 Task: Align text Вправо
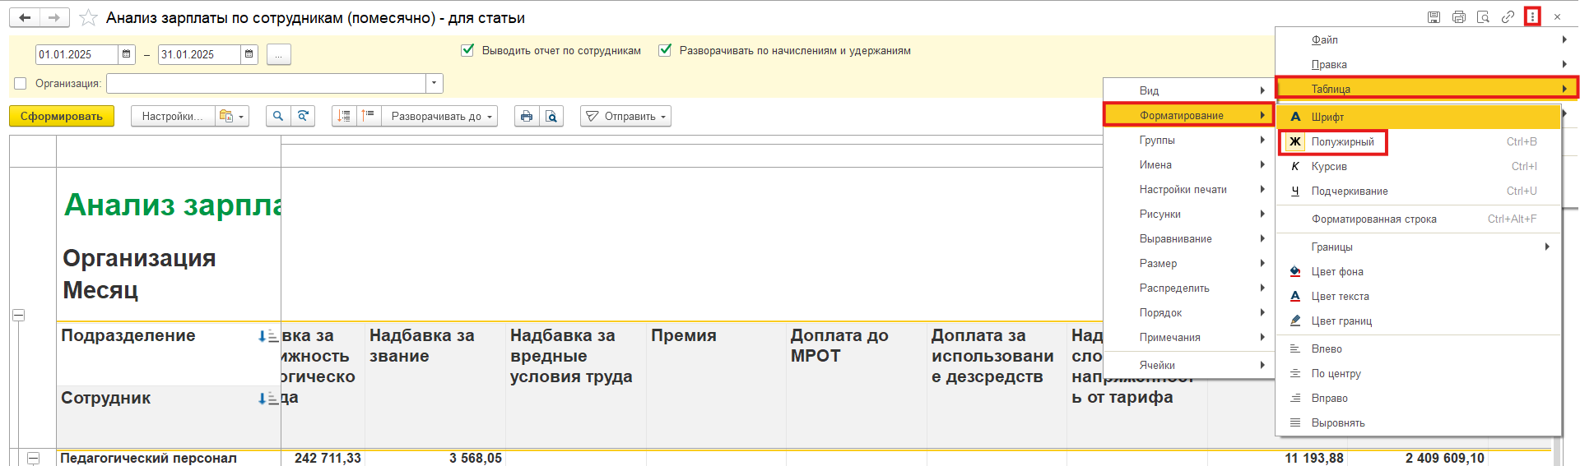point(1419,398)
